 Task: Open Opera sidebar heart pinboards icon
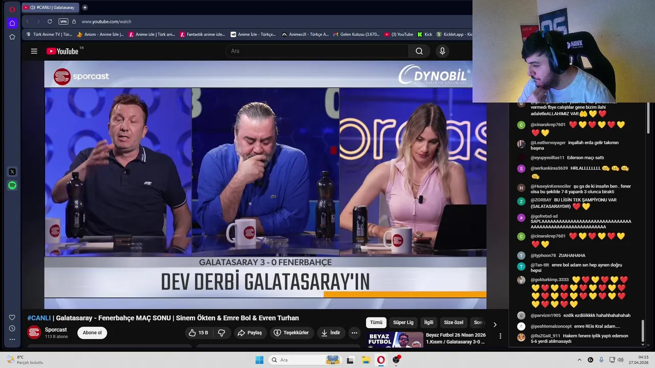pyautogui.click(x=12, y=317)
